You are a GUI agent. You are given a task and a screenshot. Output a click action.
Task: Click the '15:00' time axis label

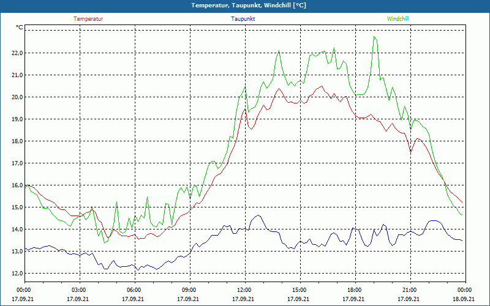click(x=300, y=290)
